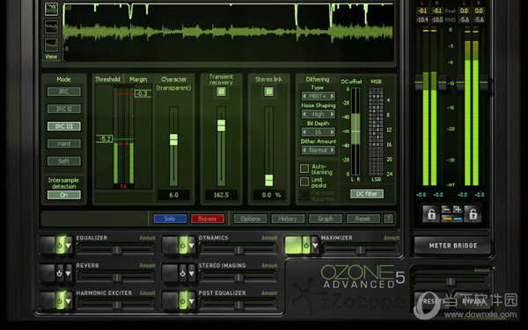
Task: Open the History window
Action: [x=288, y=219]
